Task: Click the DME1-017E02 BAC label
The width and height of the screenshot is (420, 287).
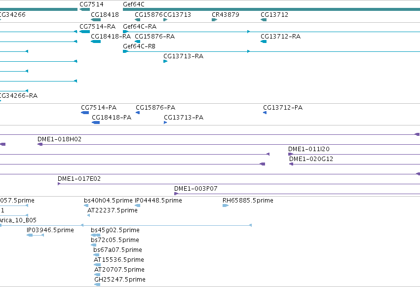Action: point(79,179)
